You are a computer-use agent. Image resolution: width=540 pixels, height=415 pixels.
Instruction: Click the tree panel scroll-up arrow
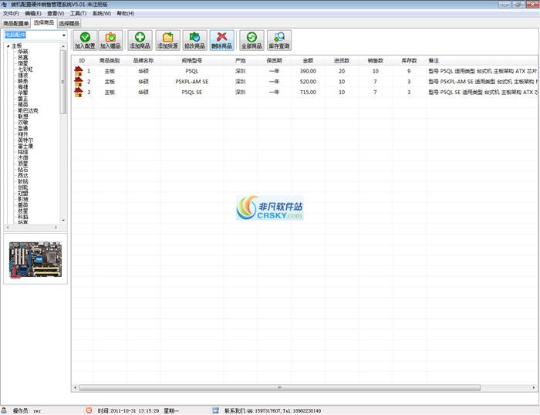point(63,46)
